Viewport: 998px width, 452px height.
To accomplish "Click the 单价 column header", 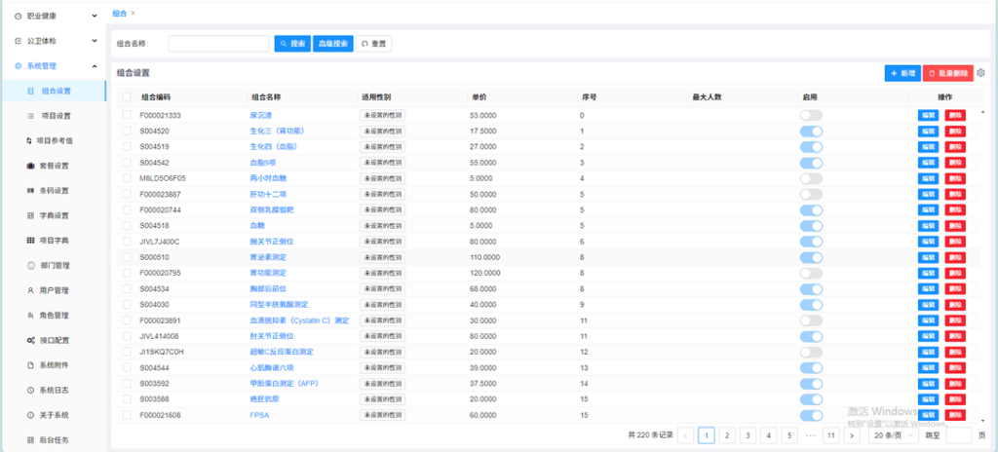I will [478, 97].
